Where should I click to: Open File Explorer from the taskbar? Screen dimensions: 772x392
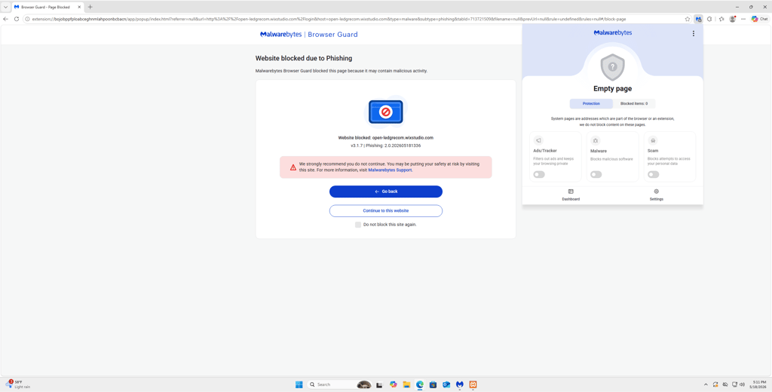(406, 384)
